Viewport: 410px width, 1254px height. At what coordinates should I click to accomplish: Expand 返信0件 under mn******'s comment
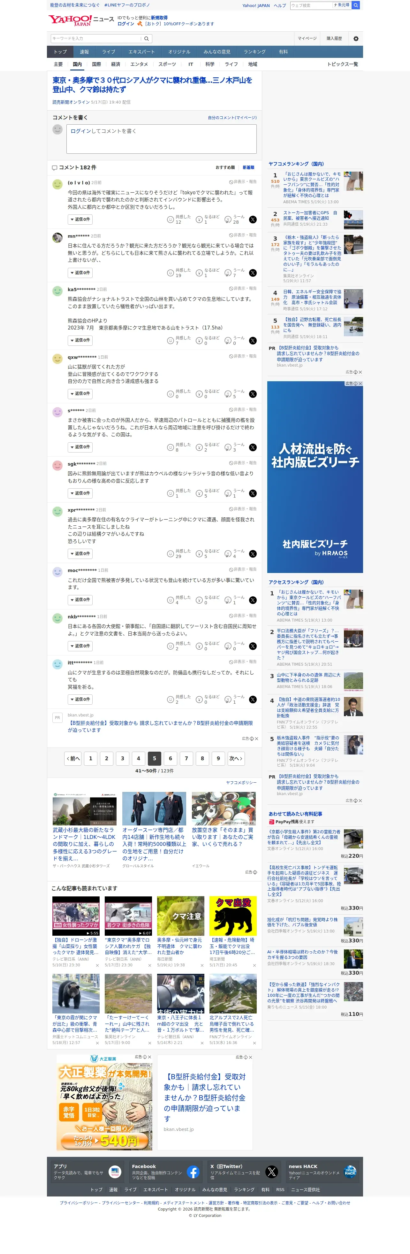(80, 273)
